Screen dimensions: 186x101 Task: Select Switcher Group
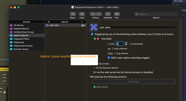coord(27,49)
